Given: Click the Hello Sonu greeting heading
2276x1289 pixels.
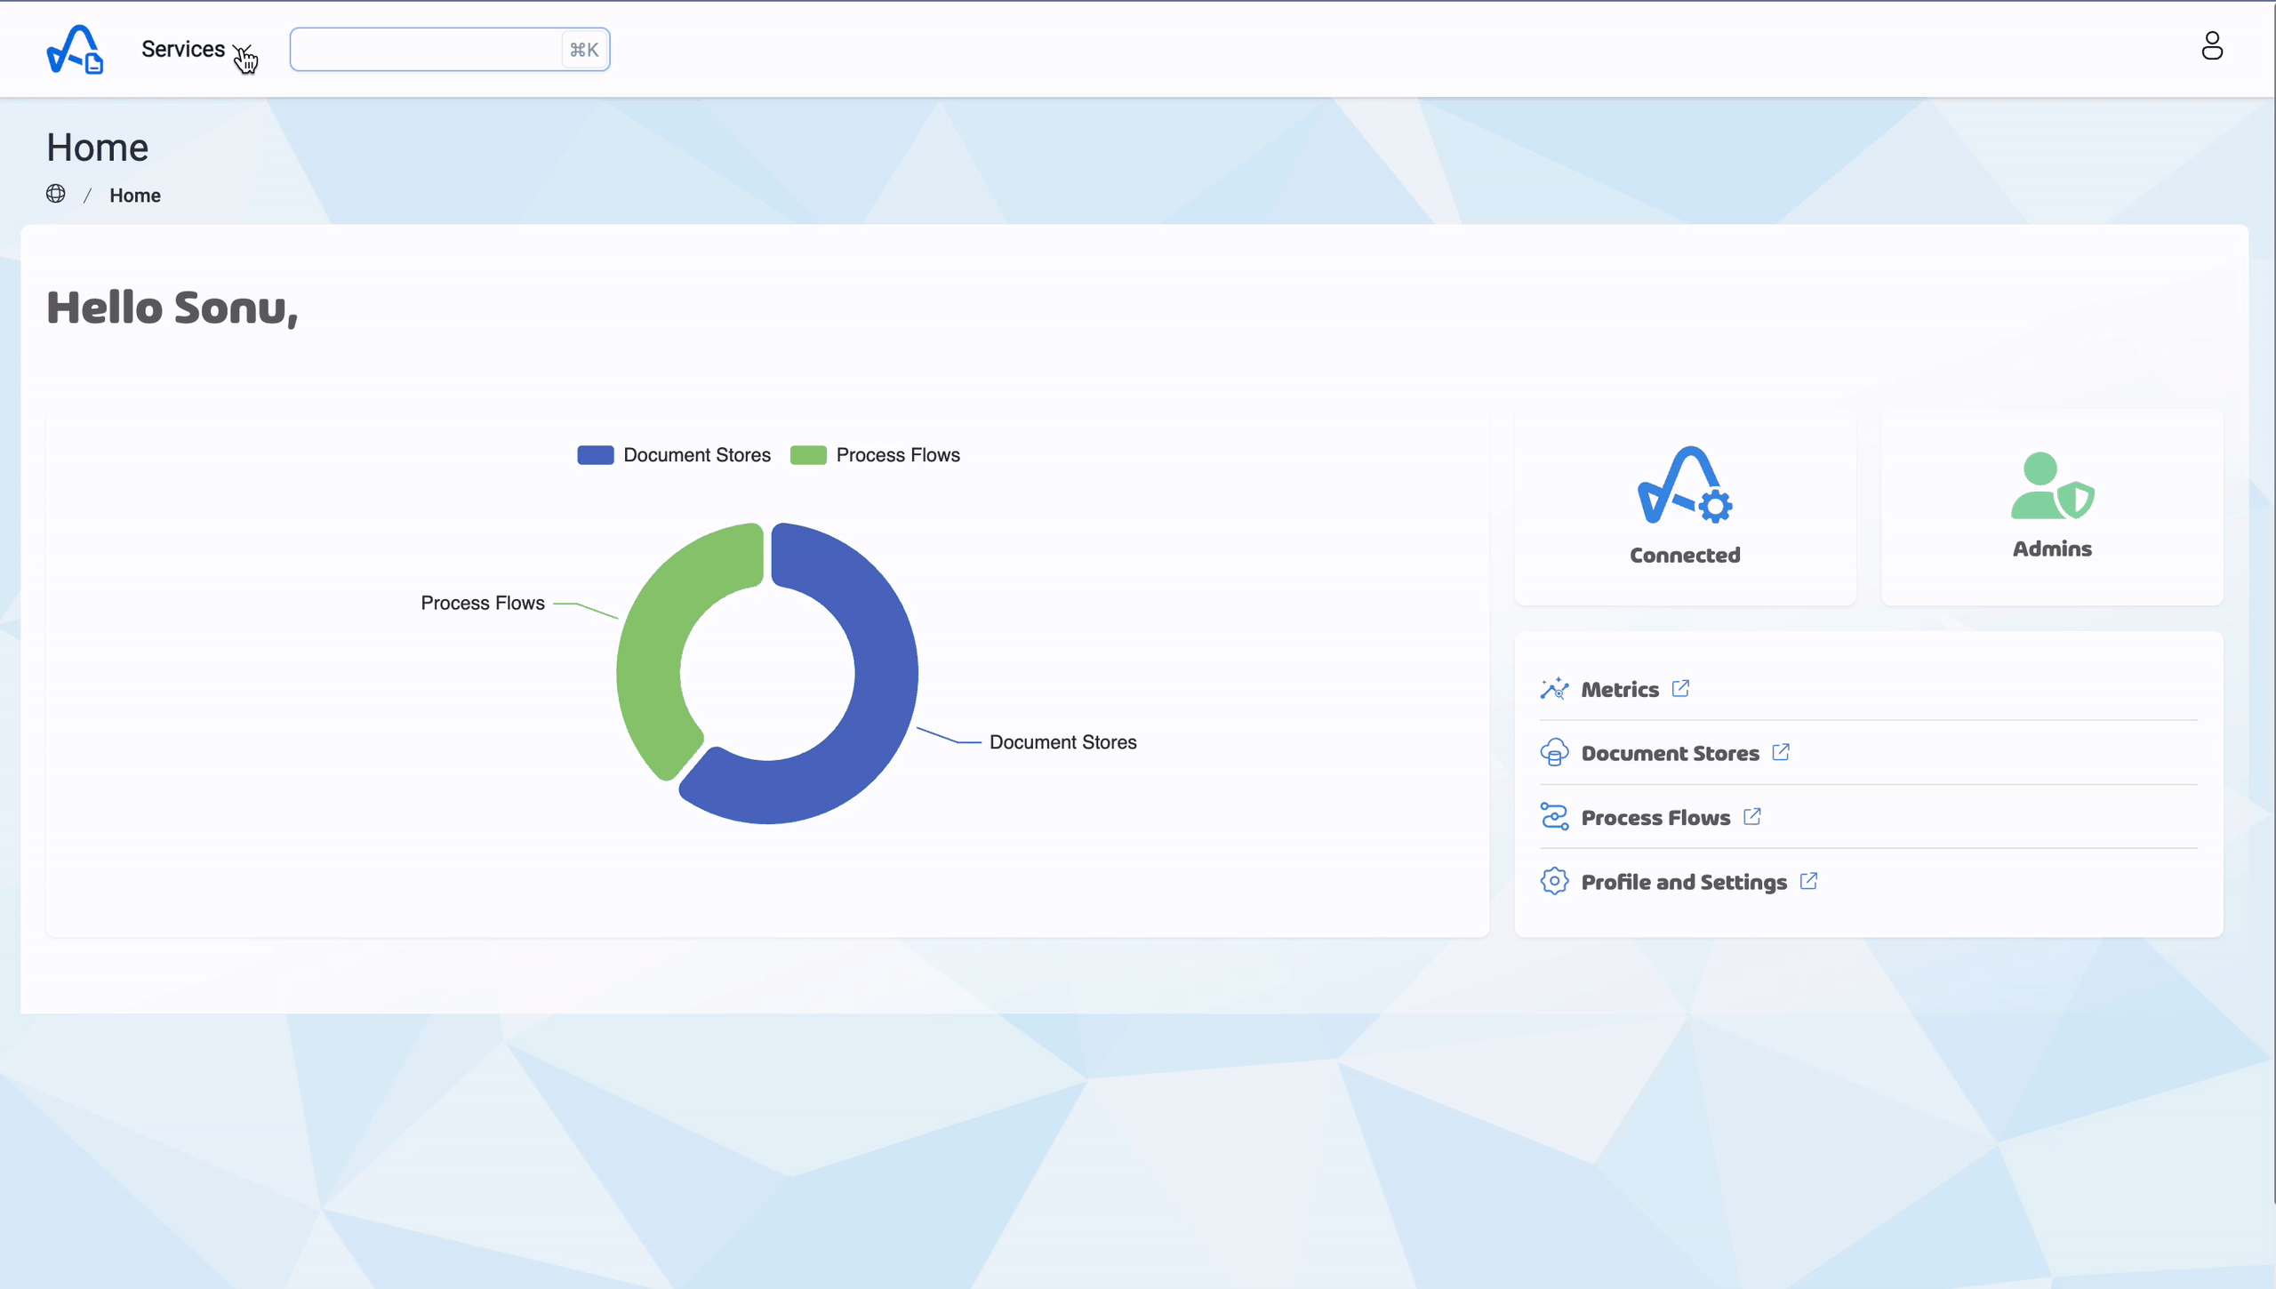Looking at the screenshot, I should (172, 308).
